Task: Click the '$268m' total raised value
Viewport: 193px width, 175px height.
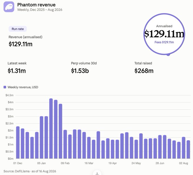Action: click(144, 71)
